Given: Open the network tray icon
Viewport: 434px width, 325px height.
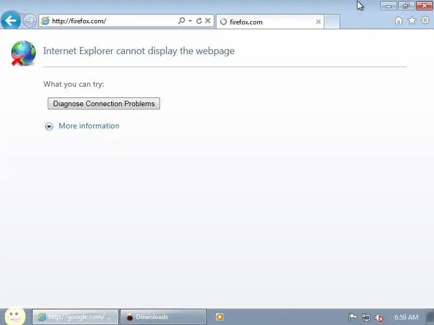Looking at the screenshot, I should pos(366,317).
